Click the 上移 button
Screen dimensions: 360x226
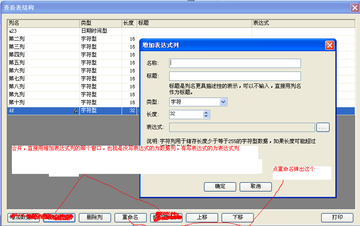tap(202, 217)
